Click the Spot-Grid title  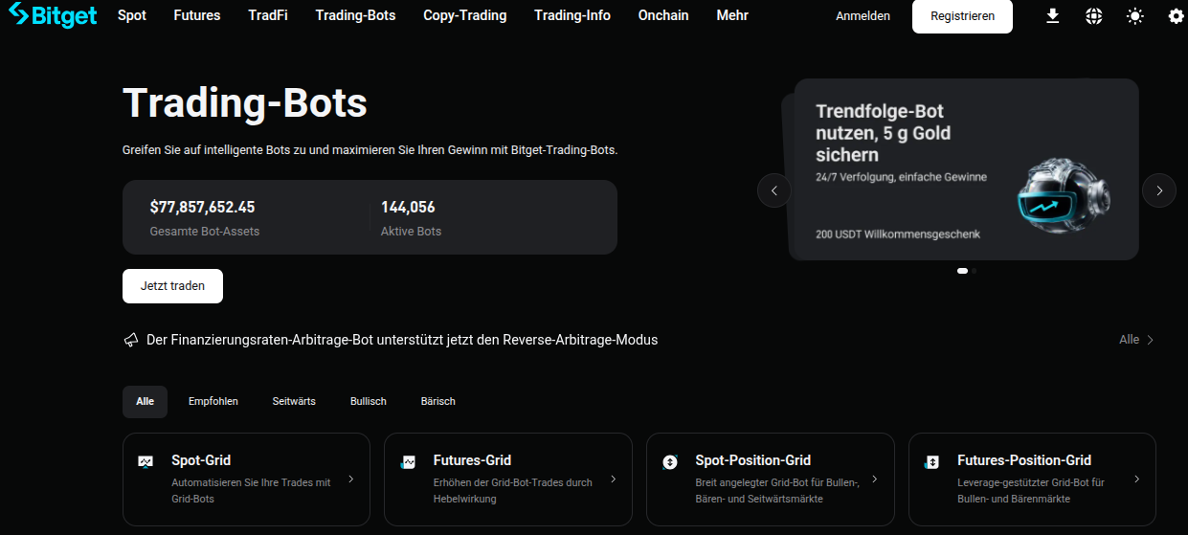point(201,460)
